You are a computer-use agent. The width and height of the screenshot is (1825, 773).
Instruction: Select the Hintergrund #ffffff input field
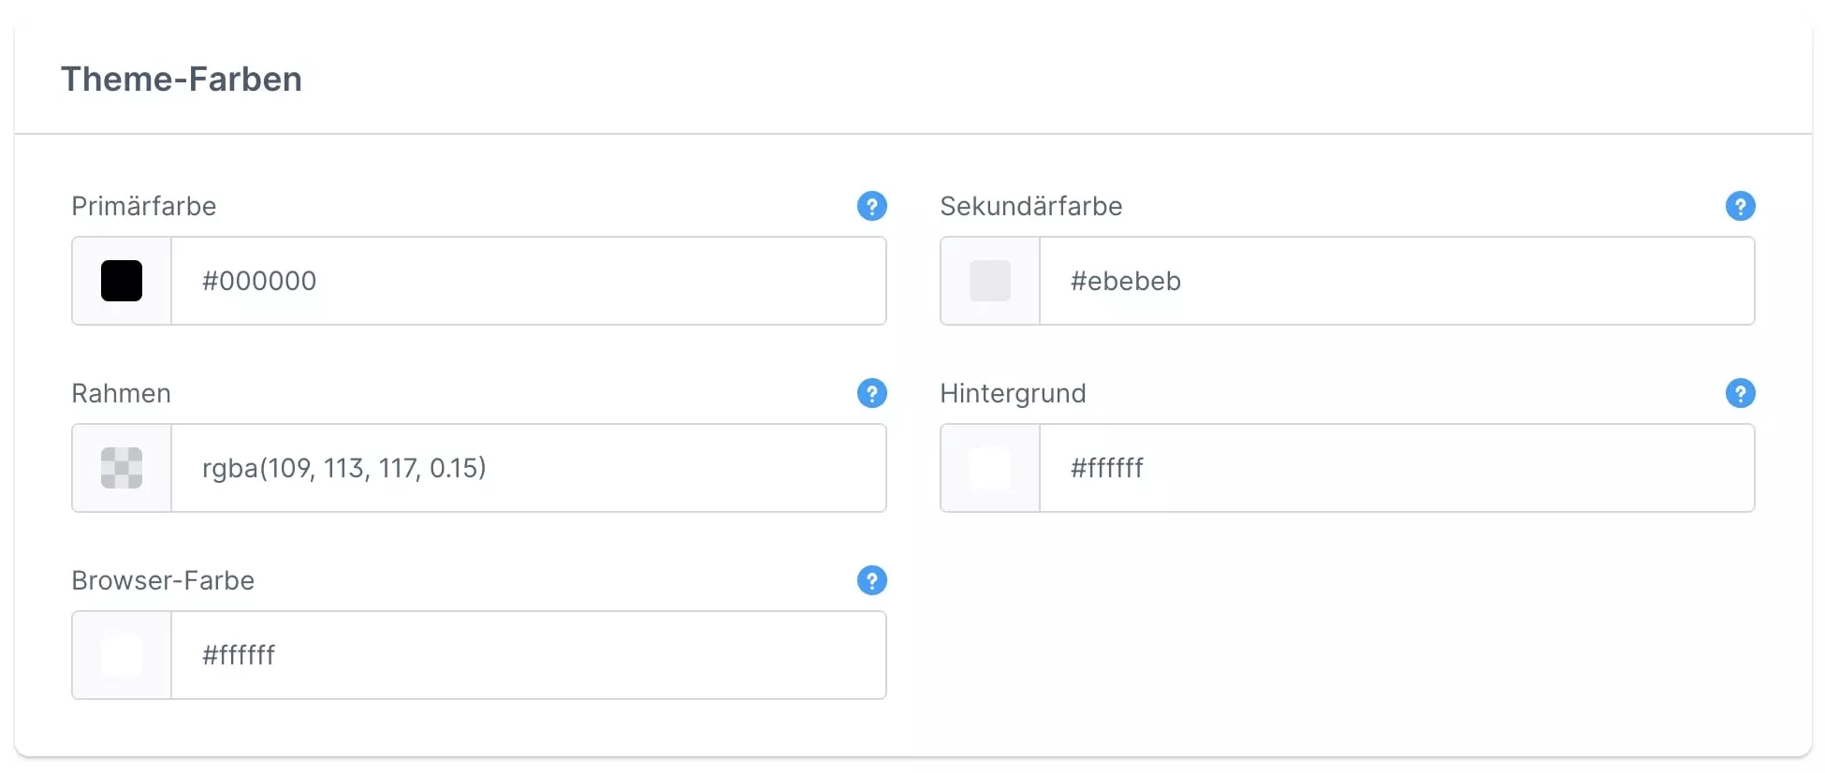point(1396,468)
